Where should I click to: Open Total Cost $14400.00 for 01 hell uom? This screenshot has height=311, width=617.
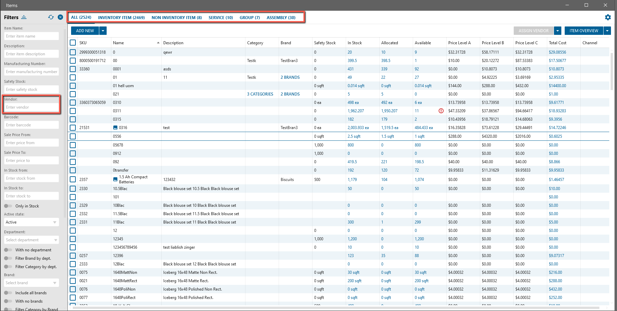point(557,86)
